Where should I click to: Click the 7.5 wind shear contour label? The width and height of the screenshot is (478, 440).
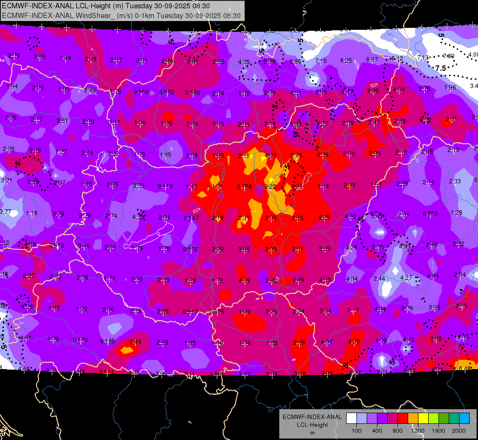(x=441, y=68)
